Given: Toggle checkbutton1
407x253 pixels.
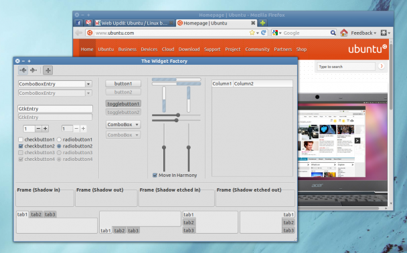Looking at the screenshot, I should coord(21,140).
